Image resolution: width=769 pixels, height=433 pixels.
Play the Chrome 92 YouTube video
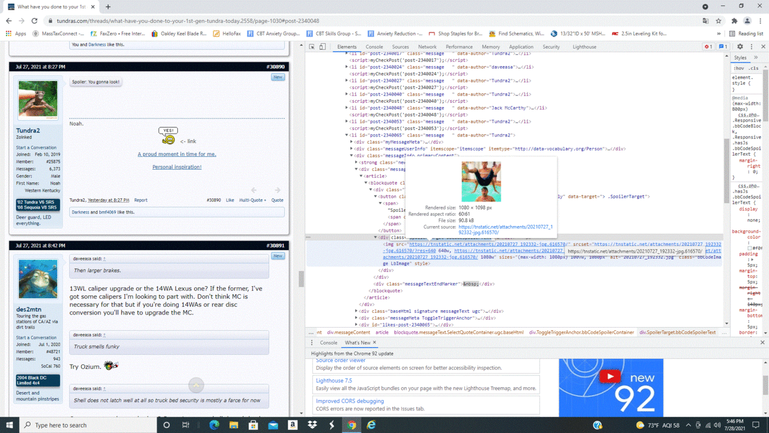[610, 376]
